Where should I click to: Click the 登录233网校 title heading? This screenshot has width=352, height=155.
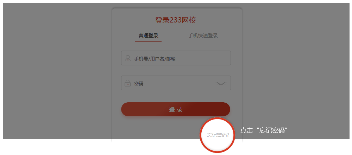coord(176,20)
